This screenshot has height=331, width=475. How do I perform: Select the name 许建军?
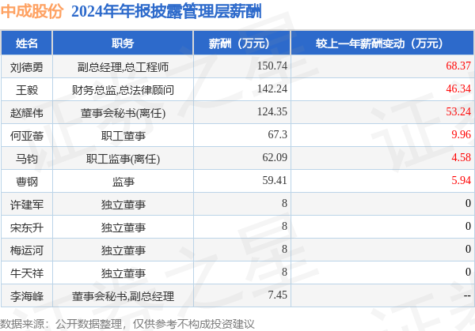click(x=27, y=205)
